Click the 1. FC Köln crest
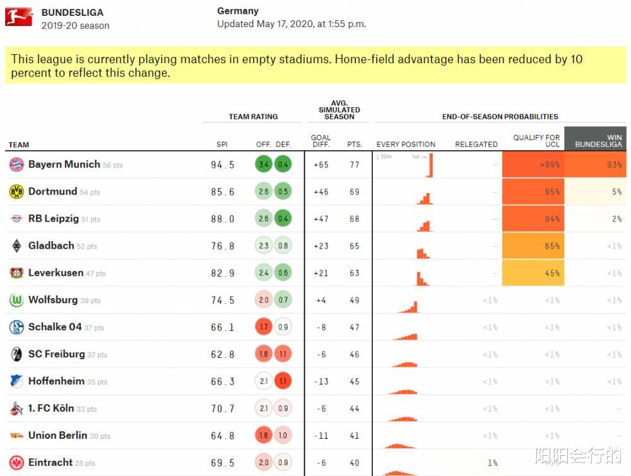 16,408
